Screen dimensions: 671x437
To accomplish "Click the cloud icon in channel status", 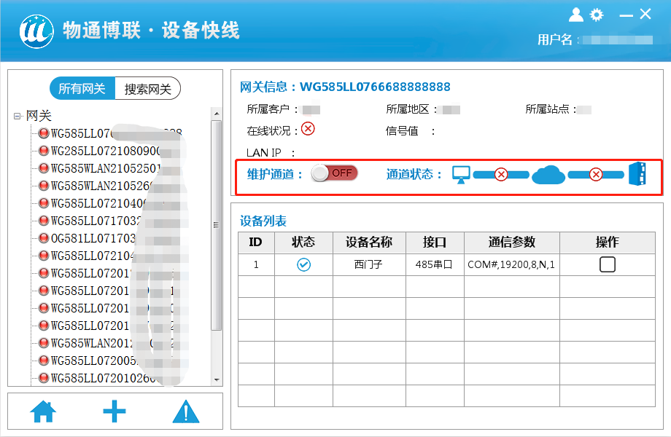I will (548, 175).
